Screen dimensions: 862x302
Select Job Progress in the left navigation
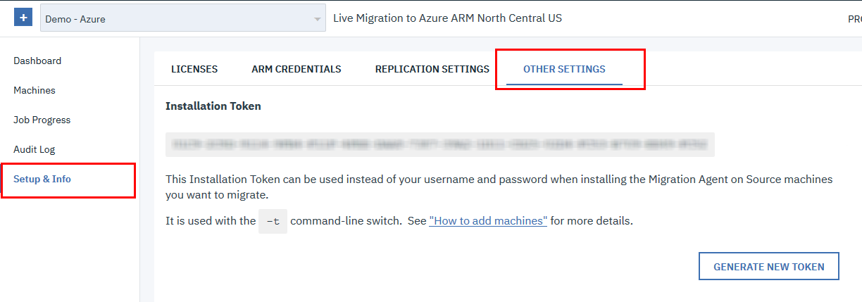point(42,120)
